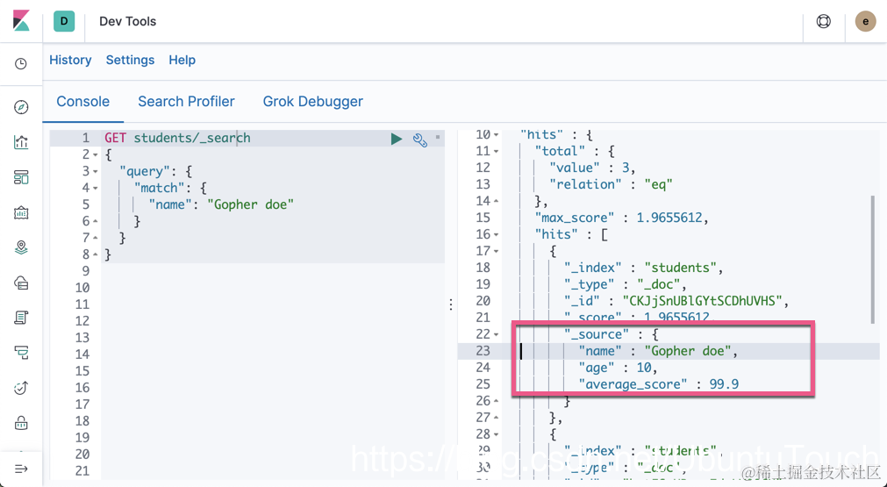Open SIEM from the padlock icon
The image size is (887, 487).
(21, 423)
